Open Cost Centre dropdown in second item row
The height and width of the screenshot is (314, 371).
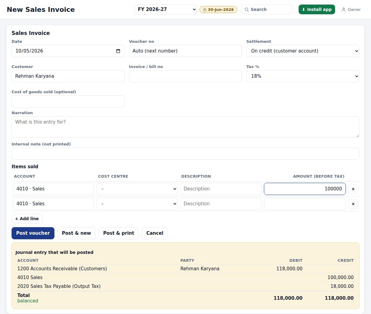click(137, 204)
